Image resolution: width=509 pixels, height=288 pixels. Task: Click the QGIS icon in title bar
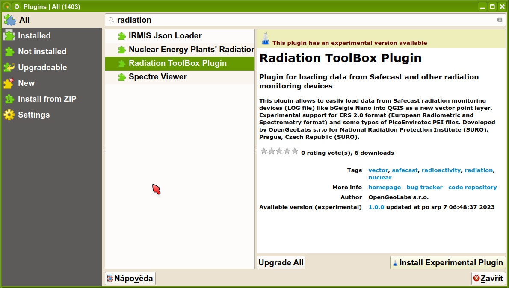click(x=6, y=6)
